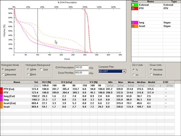Hide the PTV structure curve
This screenshot has height=136, width=181.
point(133,9)
